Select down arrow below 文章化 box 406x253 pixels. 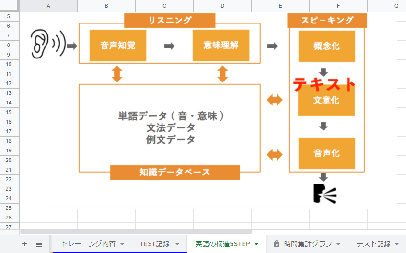(324, 126)
